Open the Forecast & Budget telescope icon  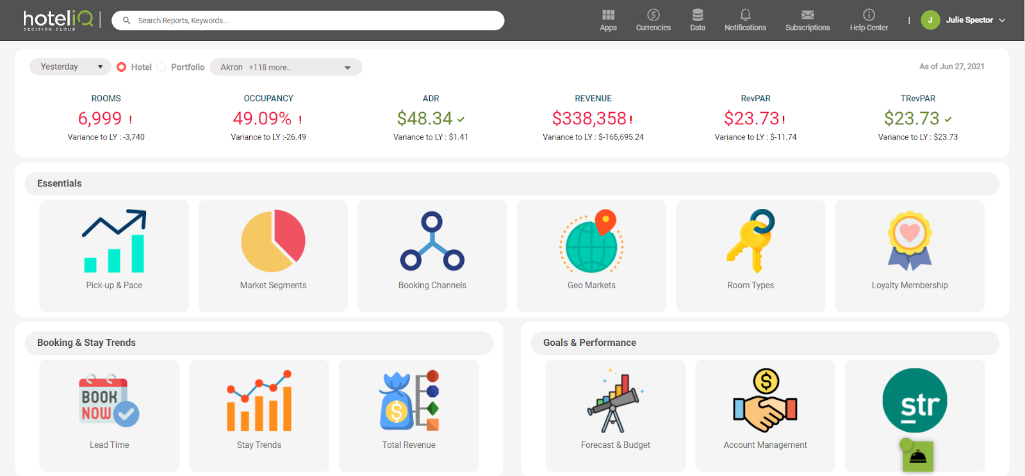click(x=615, y=400)
